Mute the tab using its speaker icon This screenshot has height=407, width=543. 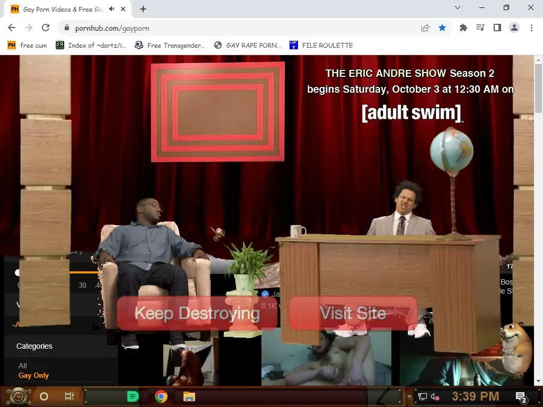pyautogui.click(x=111, y=9)
